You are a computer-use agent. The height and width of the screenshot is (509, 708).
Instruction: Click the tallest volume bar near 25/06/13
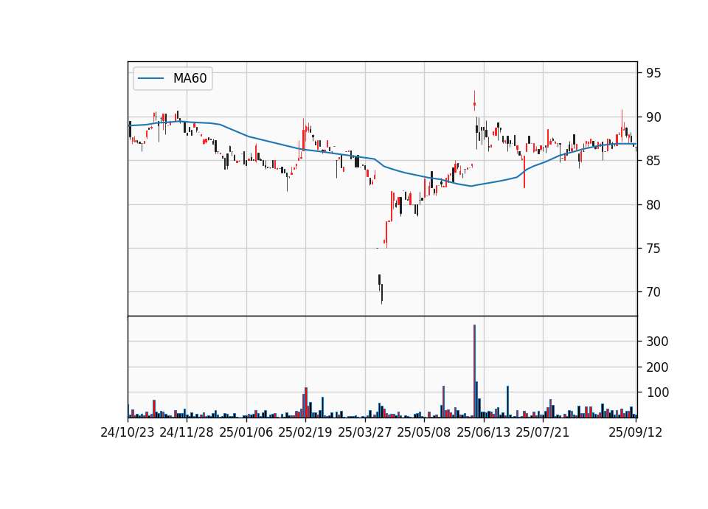point(474,371)
